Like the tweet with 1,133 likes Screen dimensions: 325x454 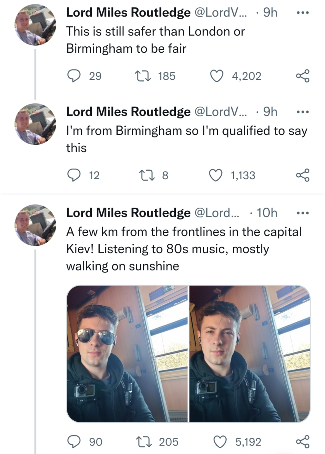click(x=215, y=175)
